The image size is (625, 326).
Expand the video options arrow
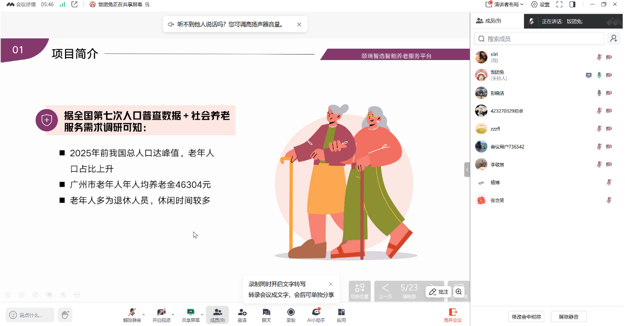(x=173, y=314)
